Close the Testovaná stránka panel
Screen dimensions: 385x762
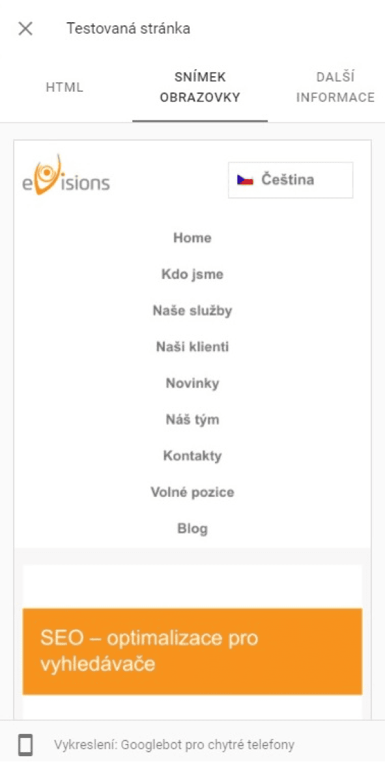click(x=25, y=29)
